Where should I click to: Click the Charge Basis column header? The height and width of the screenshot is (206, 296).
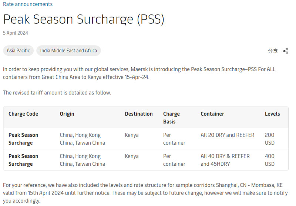click(171, 118)
